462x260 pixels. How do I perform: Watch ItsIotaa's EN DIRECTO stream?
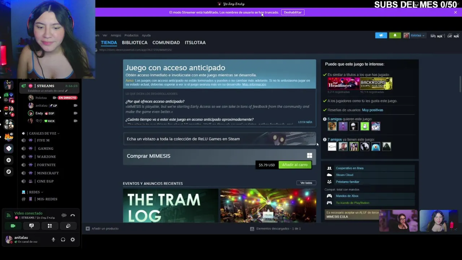(x=67, y=98)
